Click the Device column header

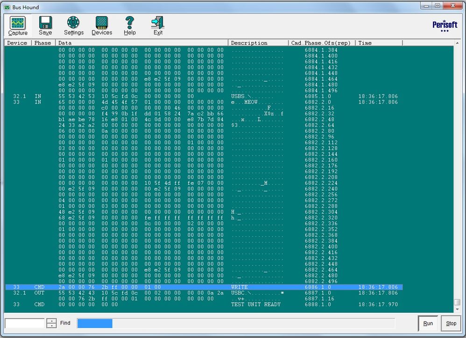tap(17, 43)
